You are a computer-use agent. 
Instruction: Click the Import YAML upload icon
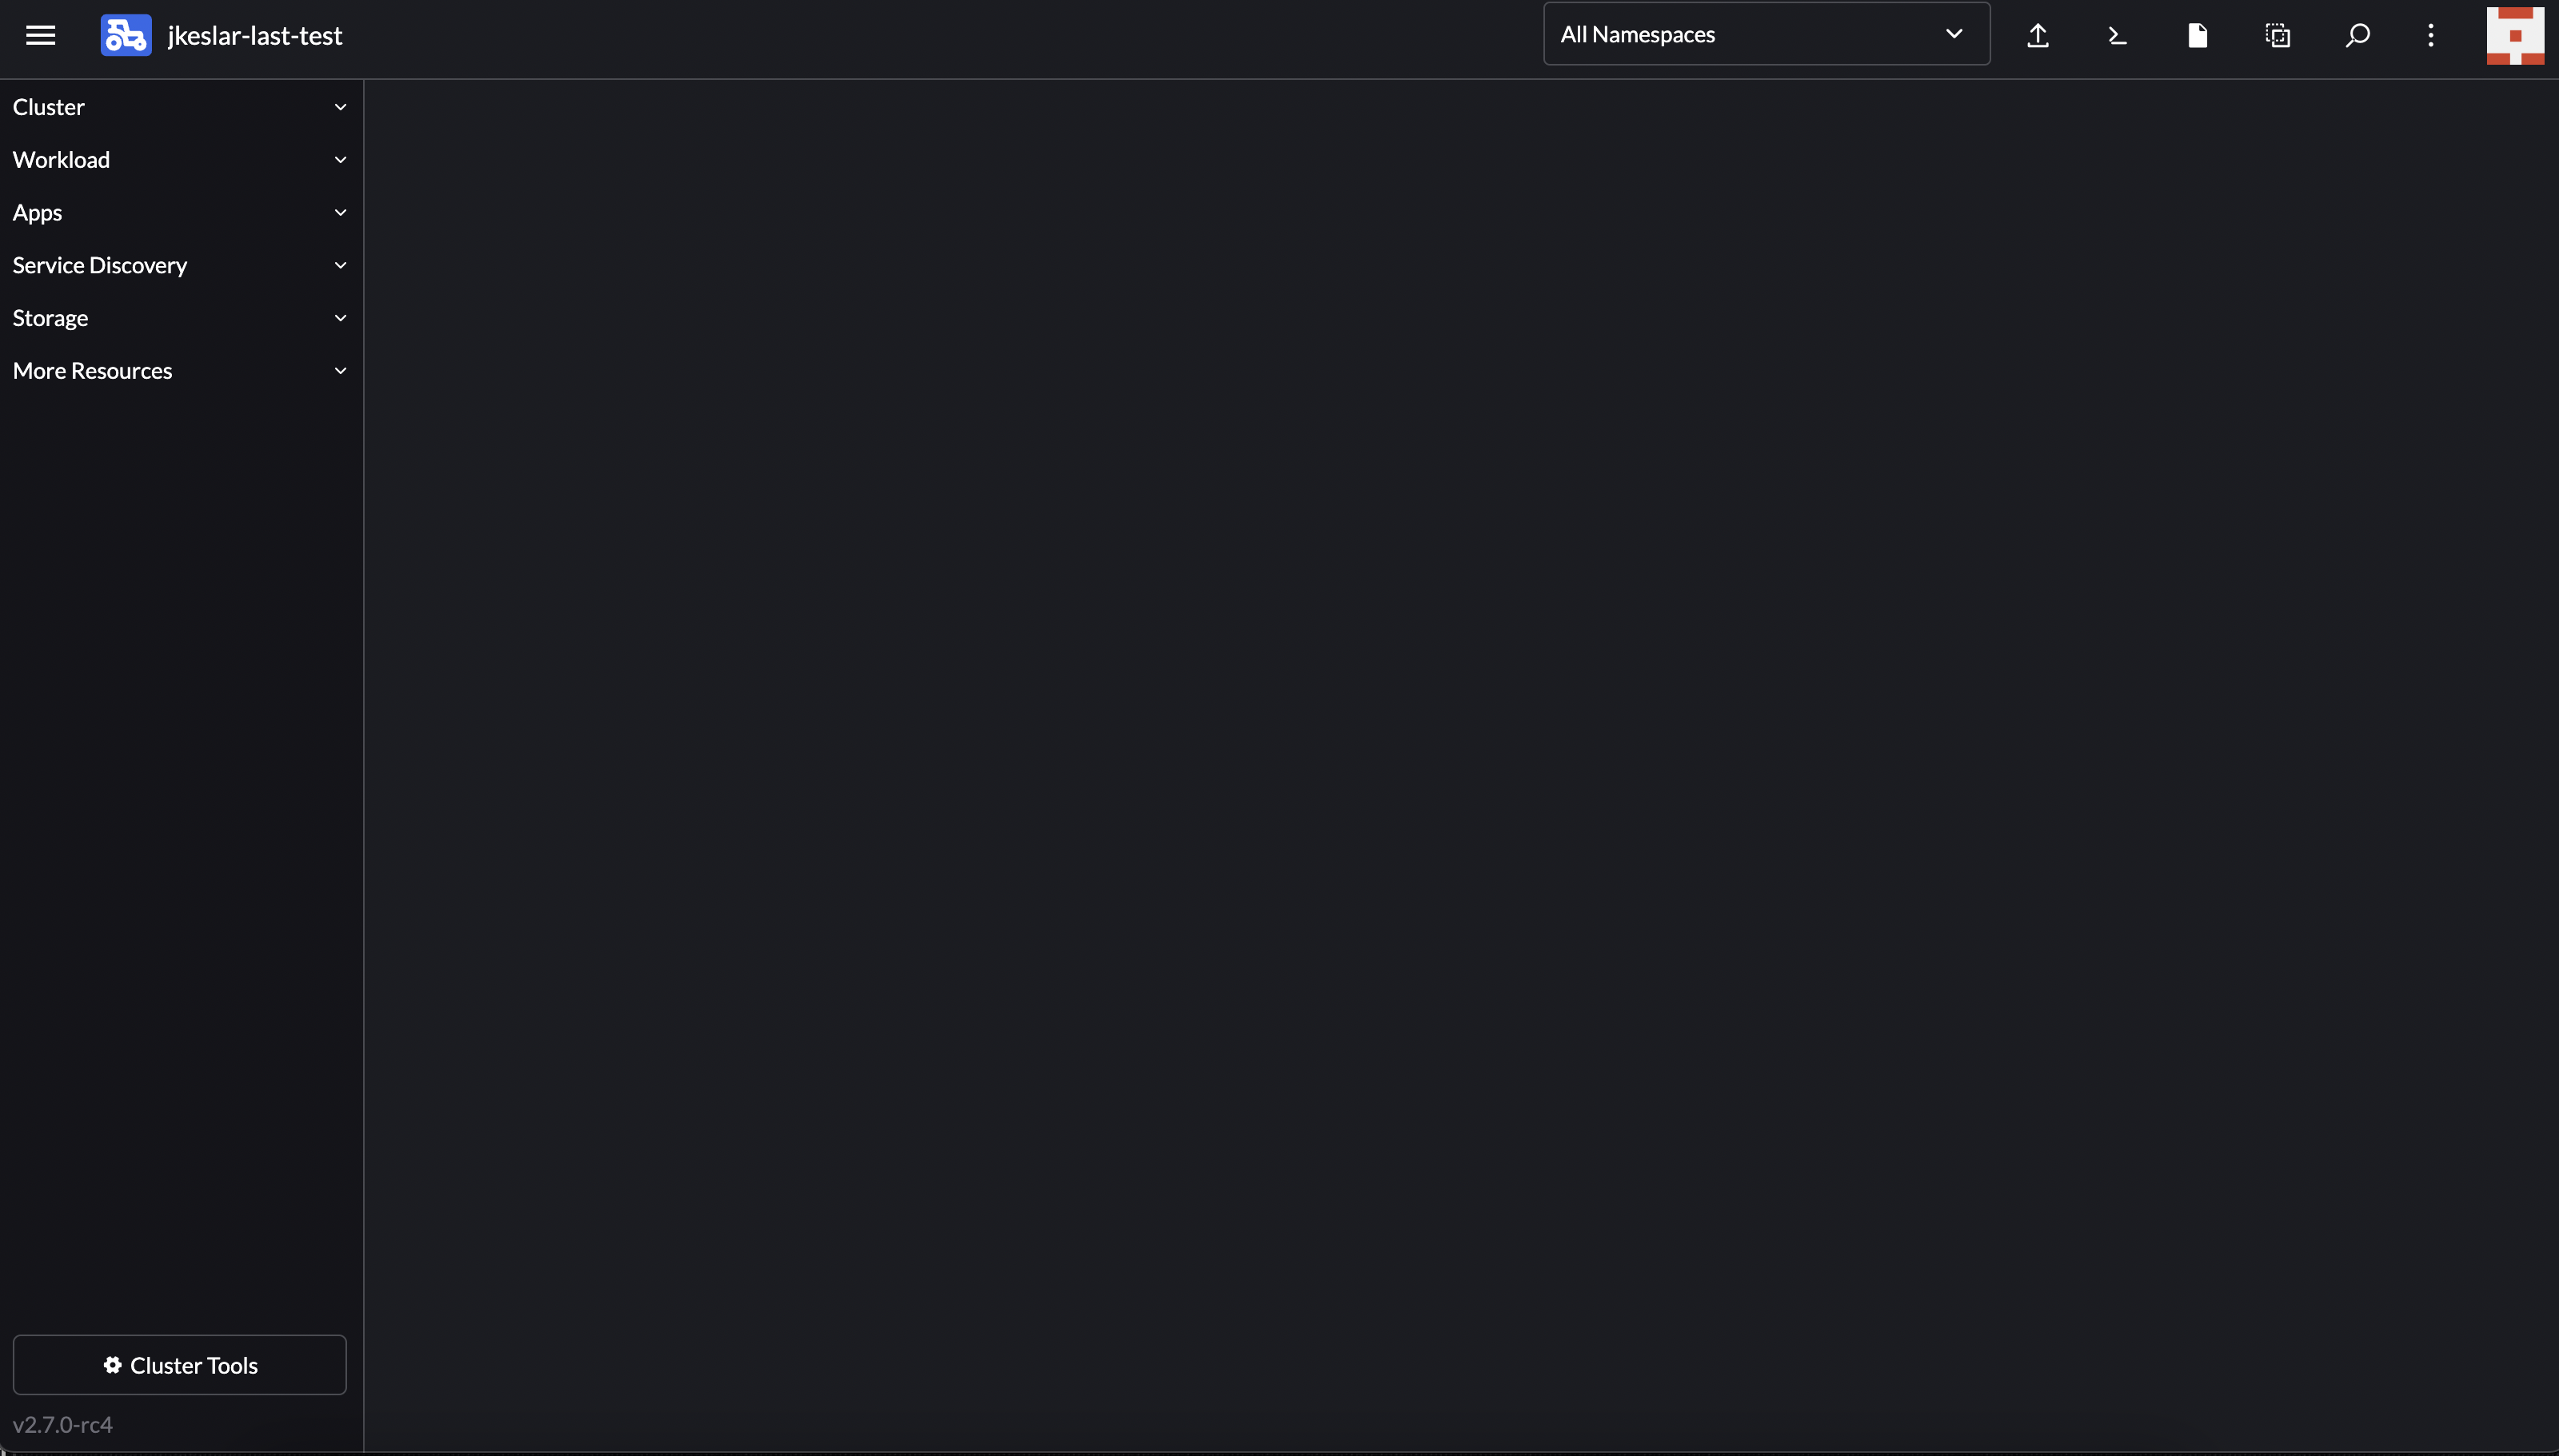coord(2038,35)
